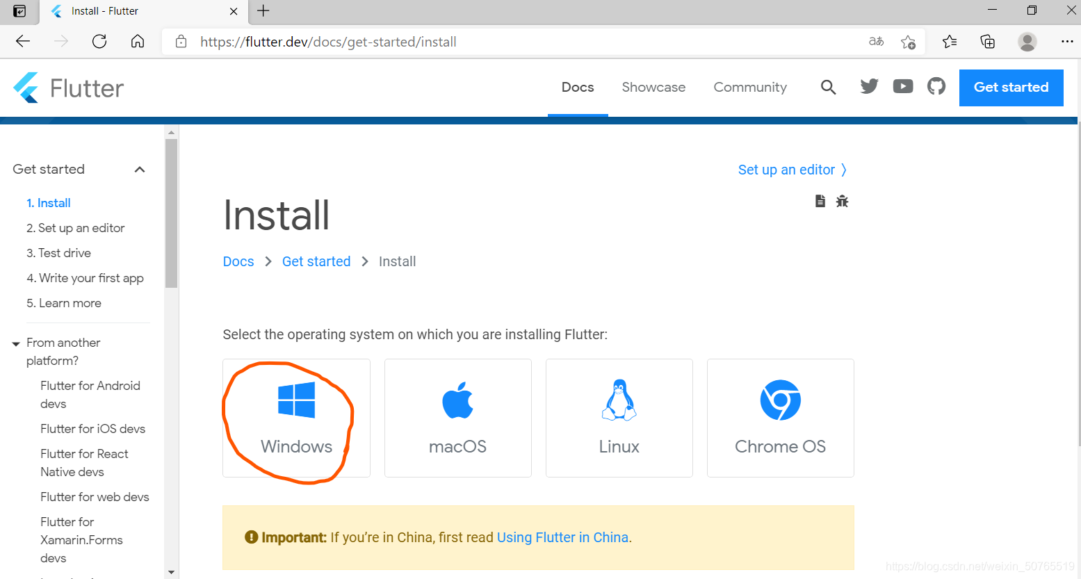1081x579 pixels.
Task: Click the browser address bar URL
Action: [328, 42]
